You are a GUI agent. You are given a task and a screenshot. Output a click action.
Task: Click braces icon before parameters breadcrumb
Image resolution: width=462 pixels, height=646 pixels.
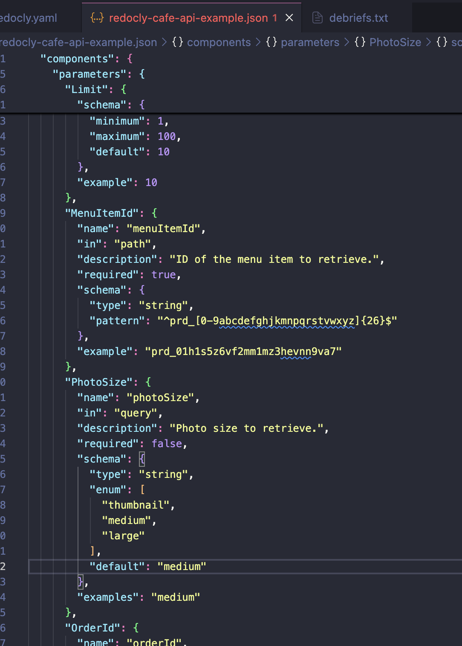271,42
